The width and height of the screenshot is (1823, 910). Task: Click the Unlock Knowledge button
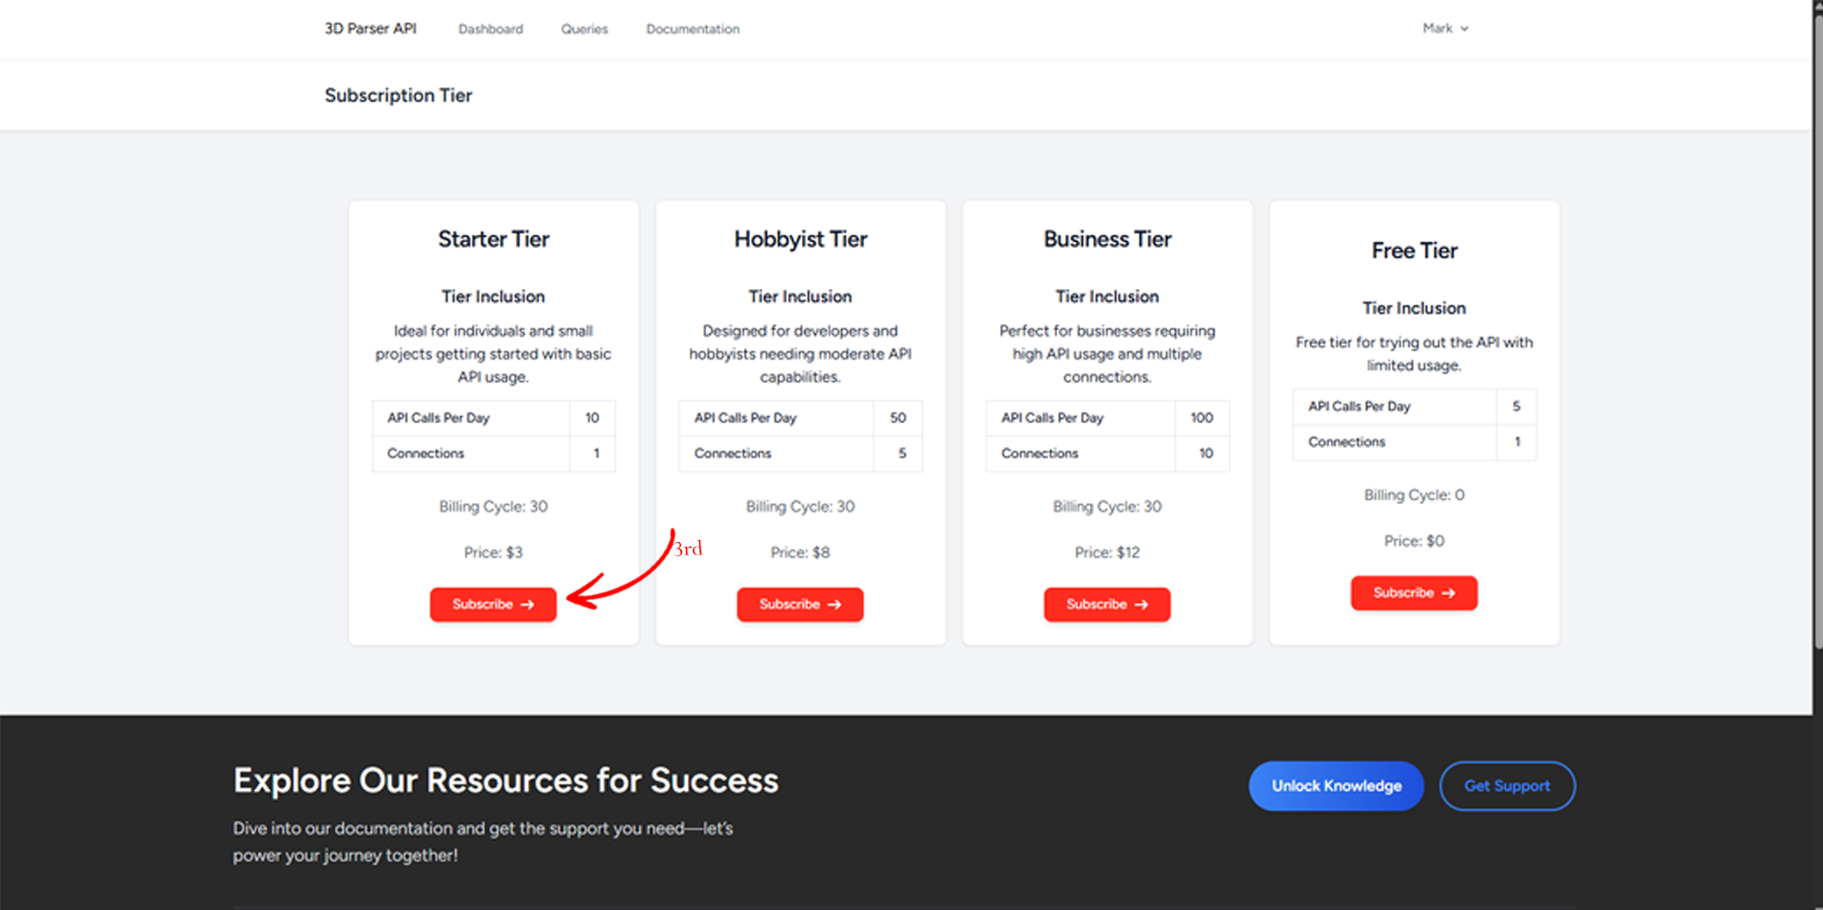pos(1336,786)
